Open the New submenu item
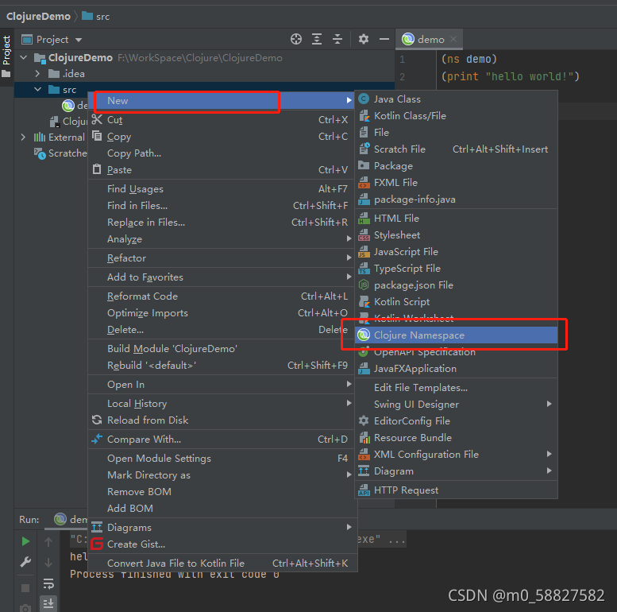617x612 pixels. 222,101
